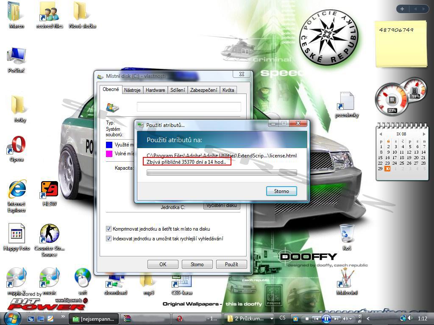Click the magenta Volné místo swatch
The image size is (434, 325).
pyautogui.click(x=109, y=154)
